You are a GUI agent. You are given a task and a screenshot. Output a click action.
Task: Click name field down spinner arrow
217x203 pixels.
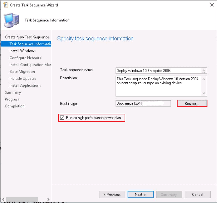click(x=204, y=72)
